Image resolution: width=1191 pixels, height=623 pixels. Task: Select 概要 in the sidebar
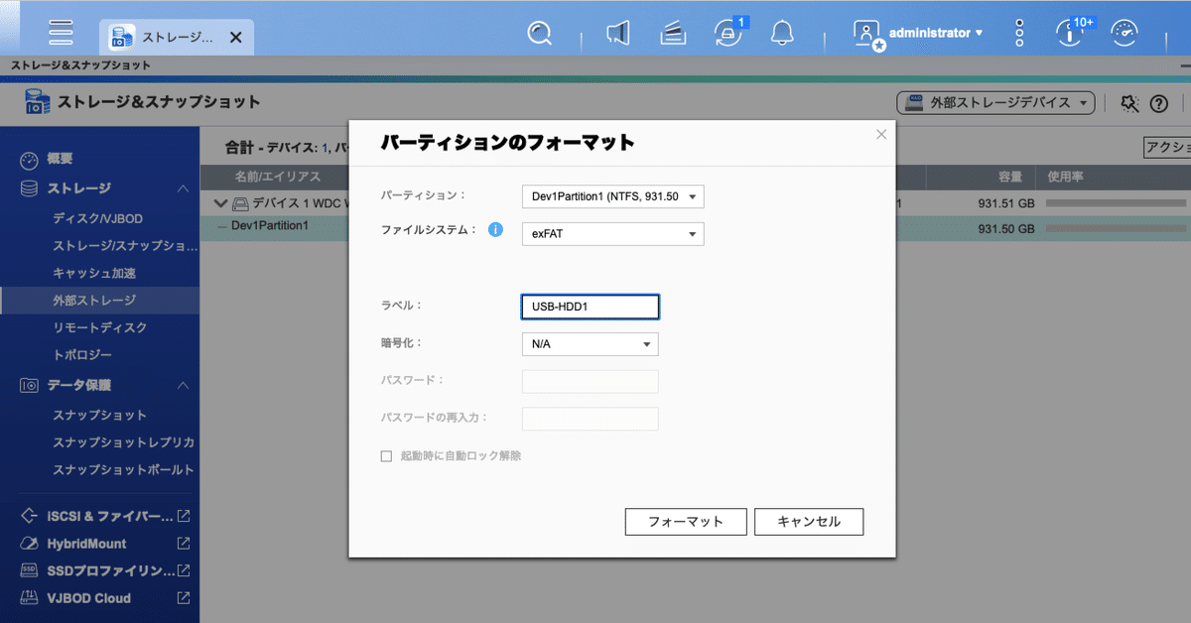(61, 159)
